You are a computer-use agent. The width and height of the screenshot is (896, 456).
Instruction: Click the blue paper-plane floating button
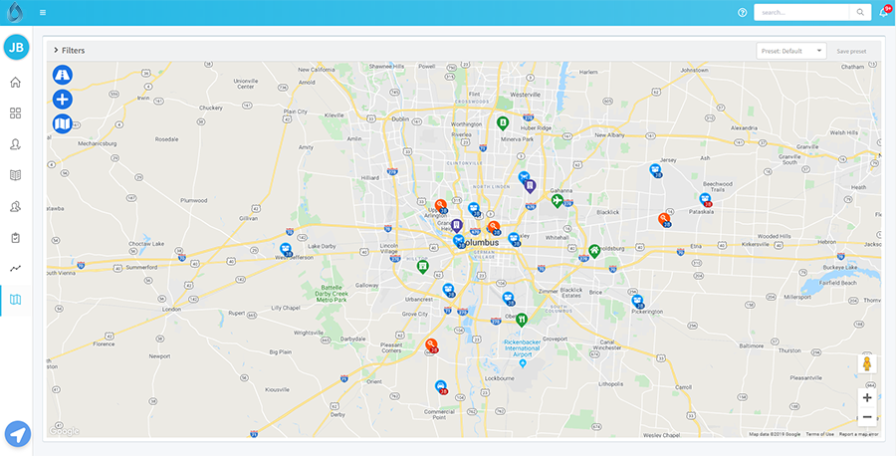tap(18, 434)
